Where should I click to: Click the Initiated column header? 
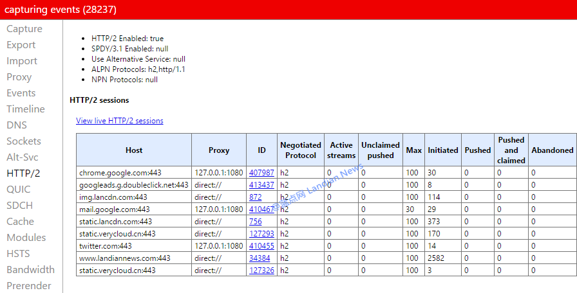click(x=442, y=150)
